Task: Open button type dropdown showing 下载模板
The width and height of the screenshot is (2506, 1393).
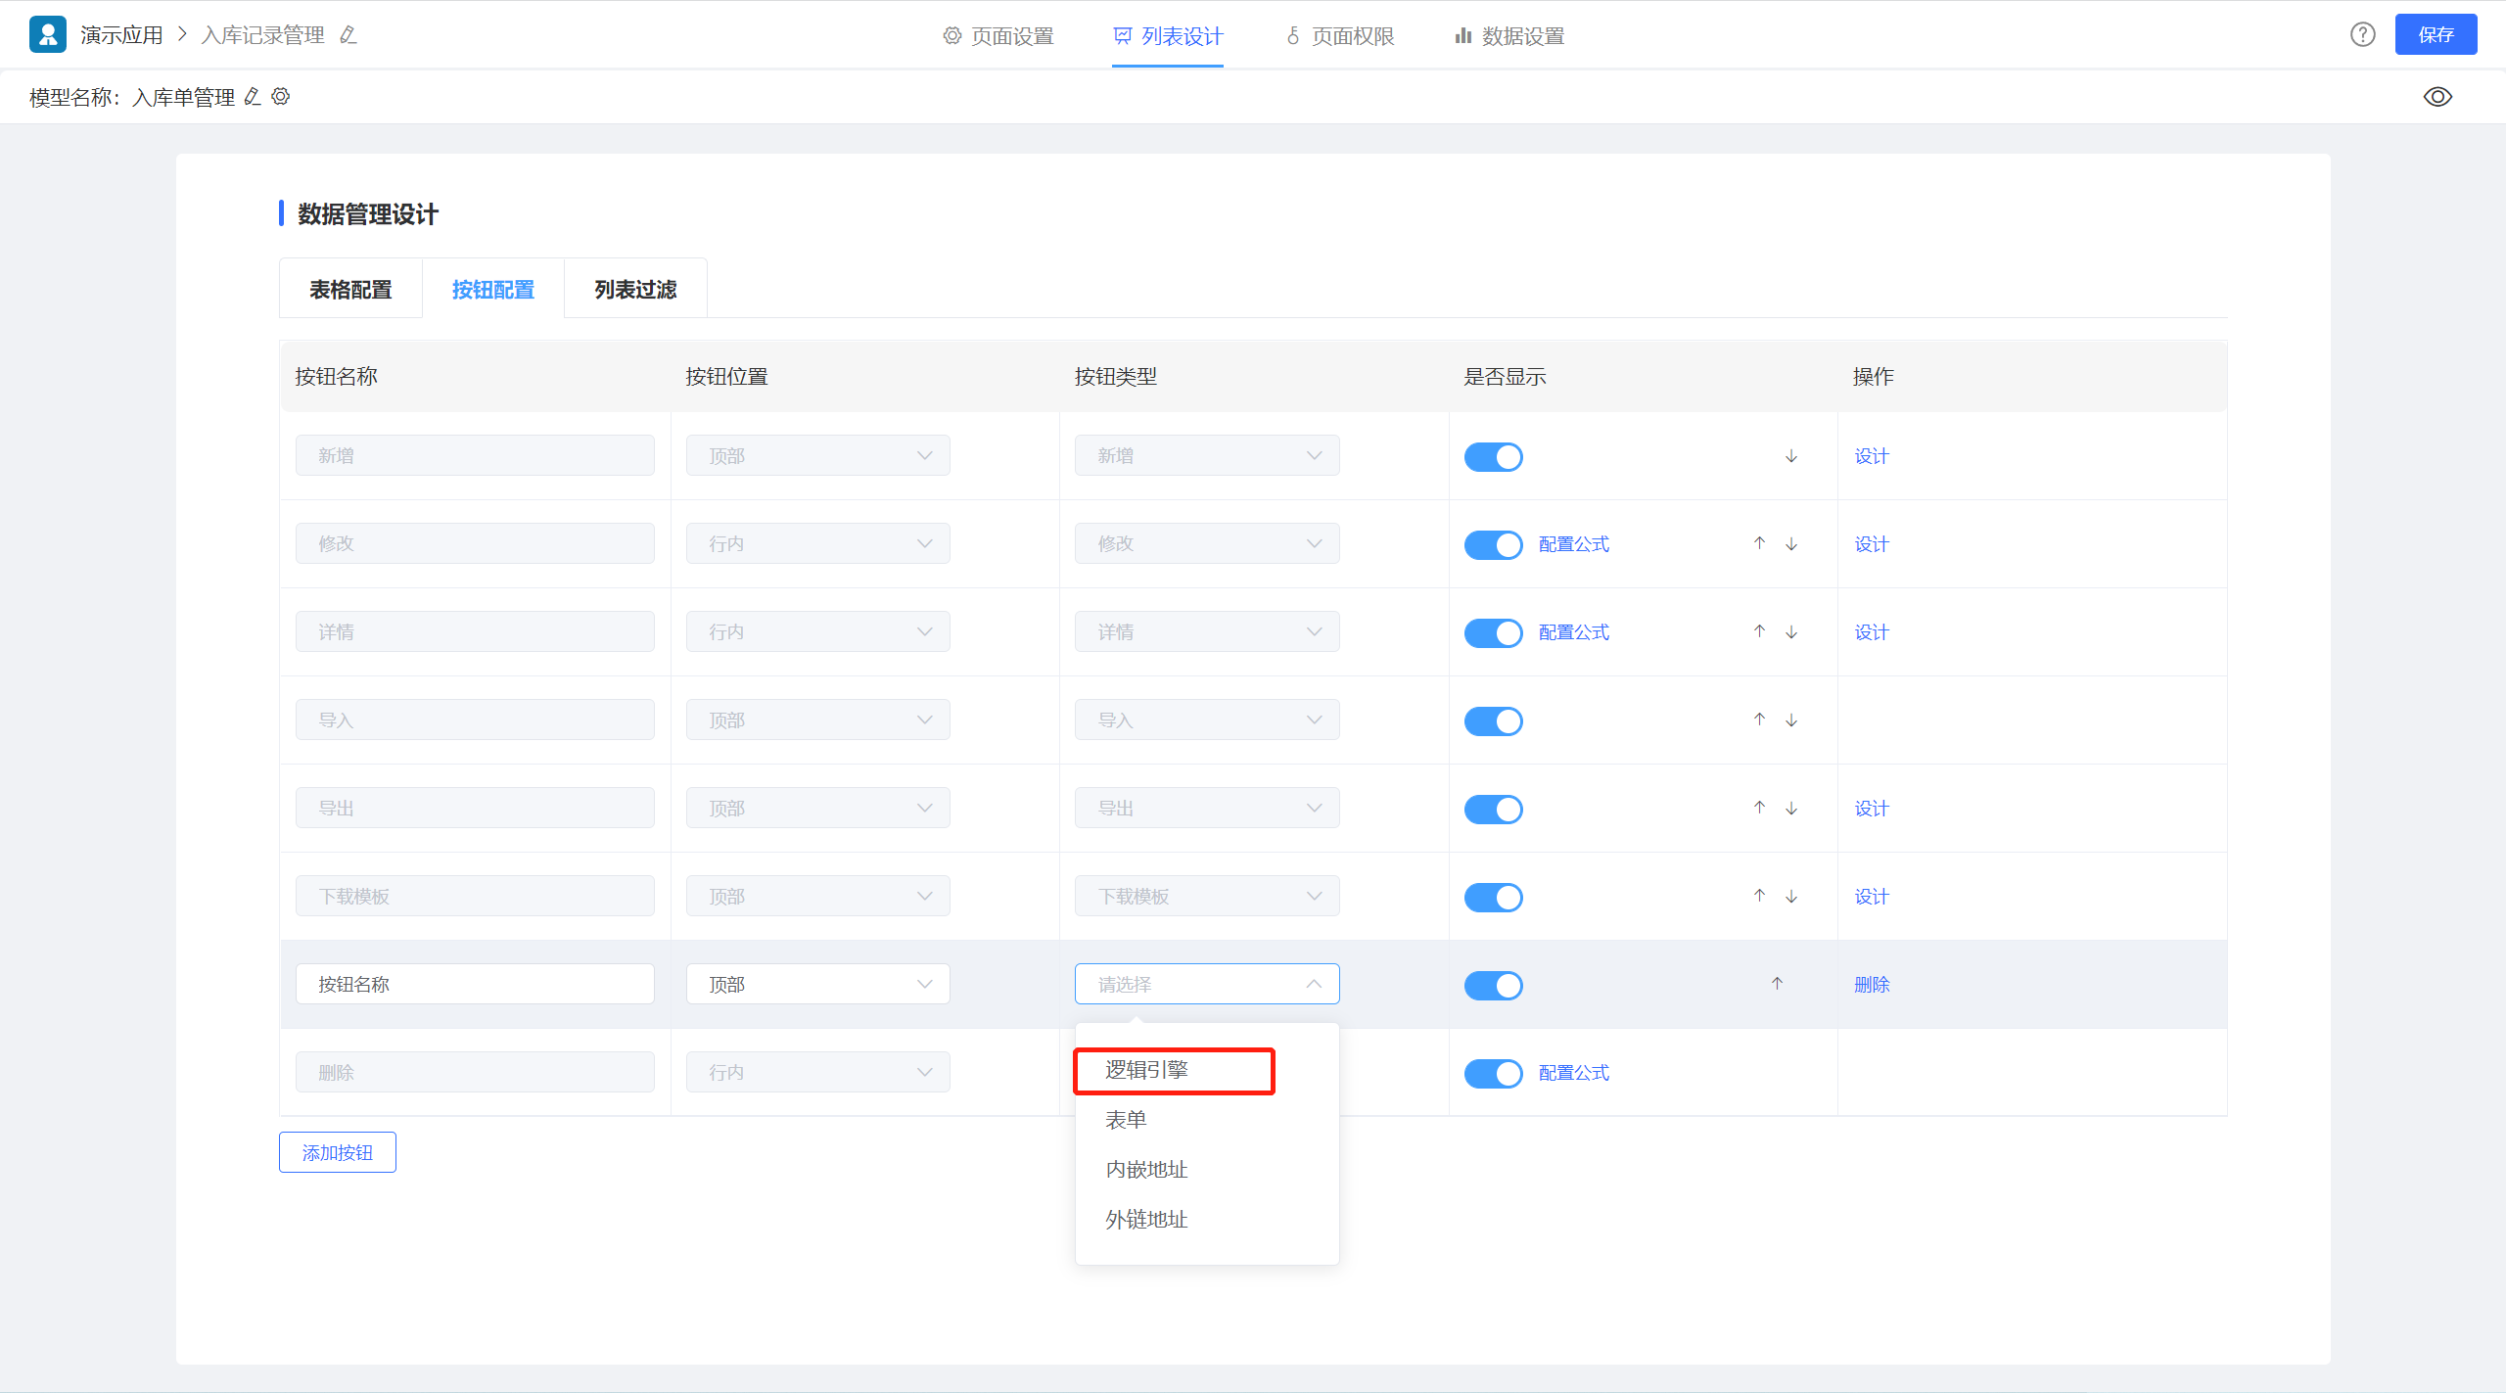Action: (1207, 896)
